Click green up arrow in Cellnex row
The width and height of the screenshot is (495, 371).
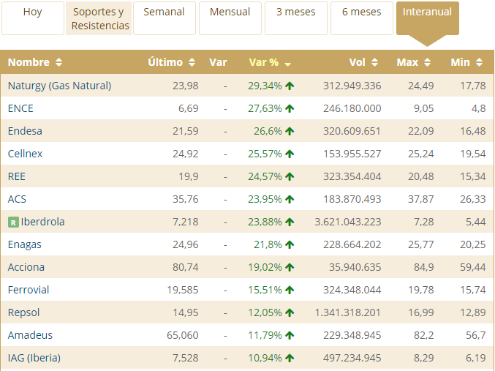(x=290, y=154)
